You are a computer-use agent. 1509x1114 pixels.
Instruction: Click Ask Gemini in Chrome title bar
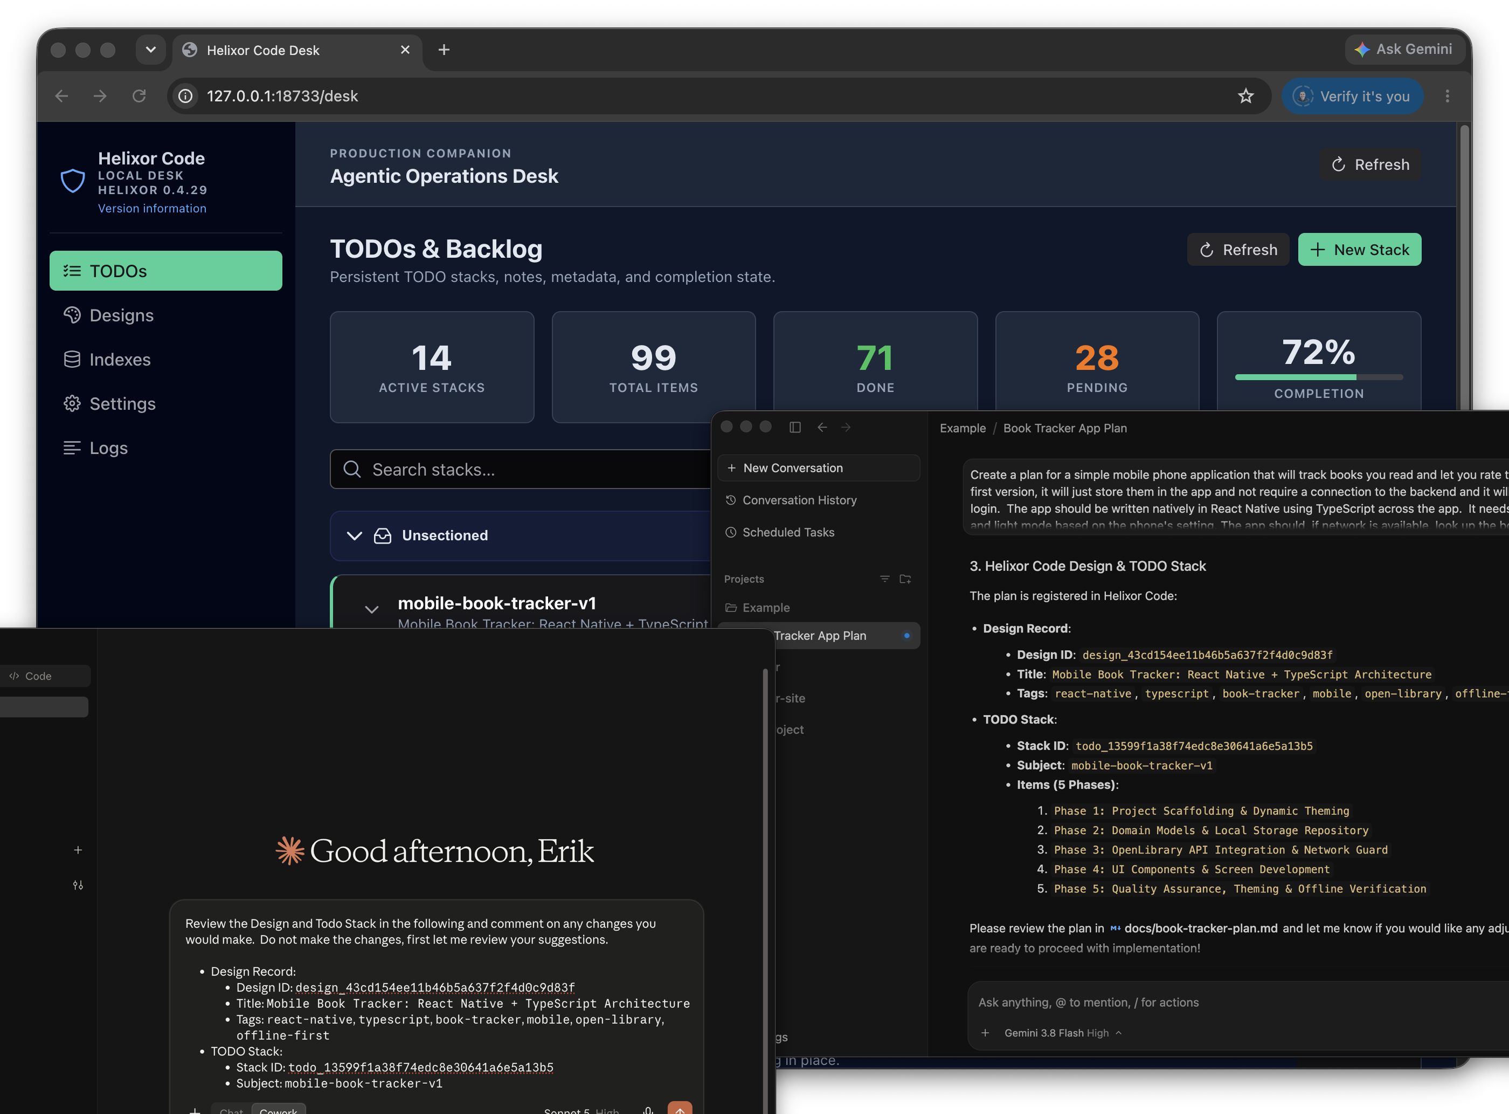point(1404,49)
